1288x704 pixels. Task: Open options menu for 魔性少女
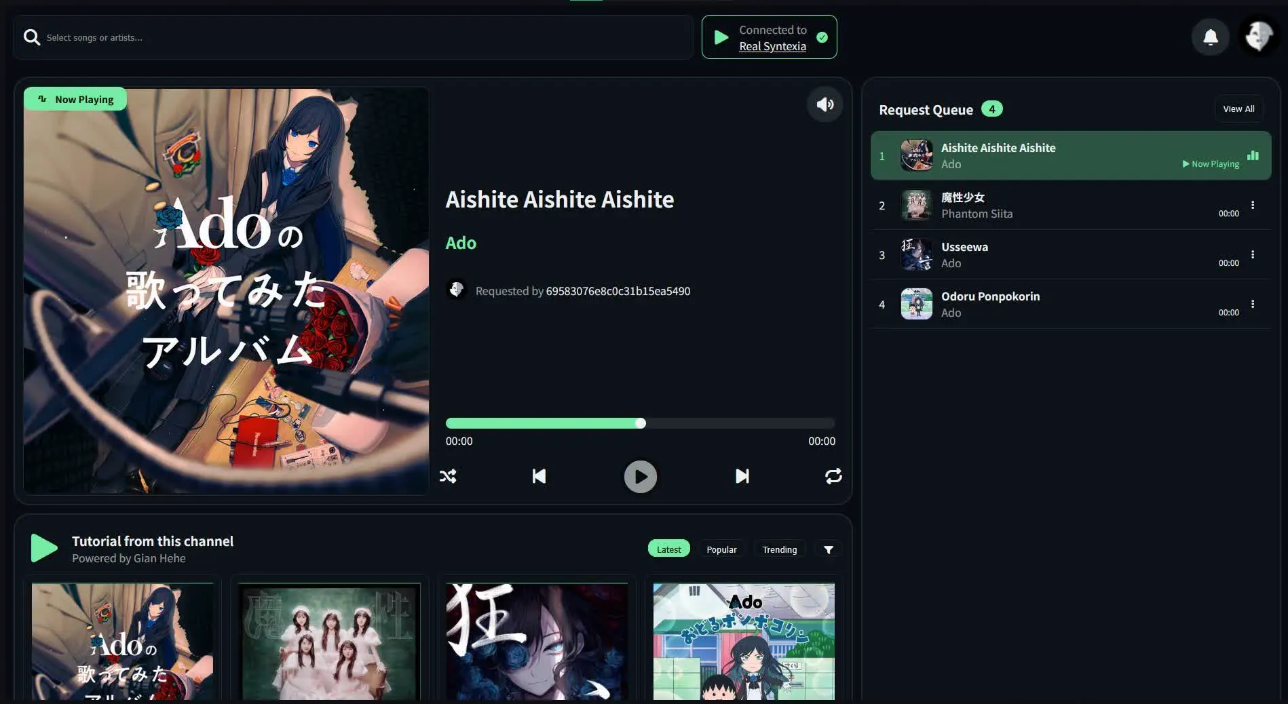click(1253, 205)
